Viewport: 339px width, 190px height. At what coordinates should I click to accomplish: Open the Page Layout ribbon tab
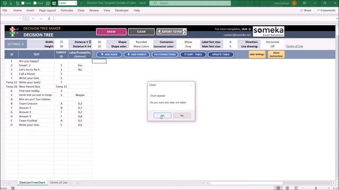47,11
